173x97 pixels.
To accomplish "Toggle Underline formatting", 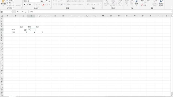I will (30, 5).
